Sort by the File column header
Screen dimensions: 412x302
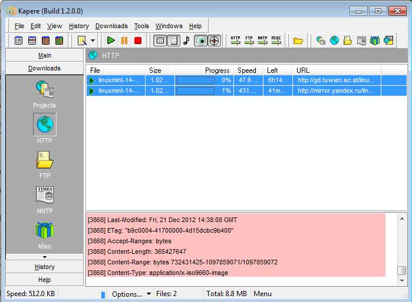116,70
